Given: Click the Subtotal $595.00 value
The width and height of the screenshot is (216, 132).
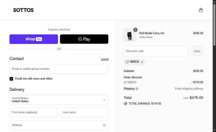Looking at the screenshot, I should pyautogui.click(x=198, y=71).
